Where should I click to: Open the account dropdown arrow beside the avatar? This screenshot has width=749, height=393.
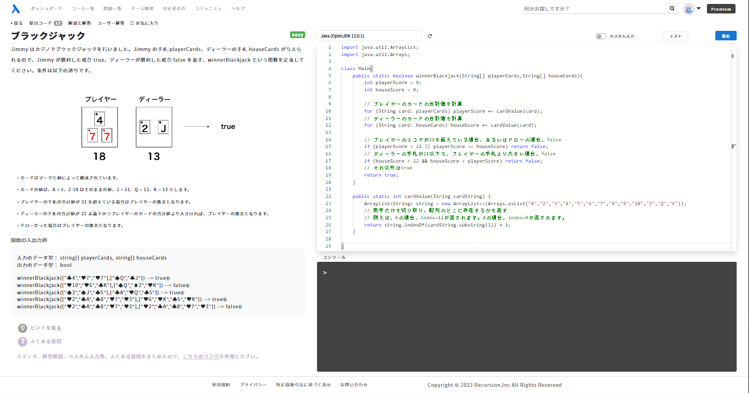coord(698,8)
